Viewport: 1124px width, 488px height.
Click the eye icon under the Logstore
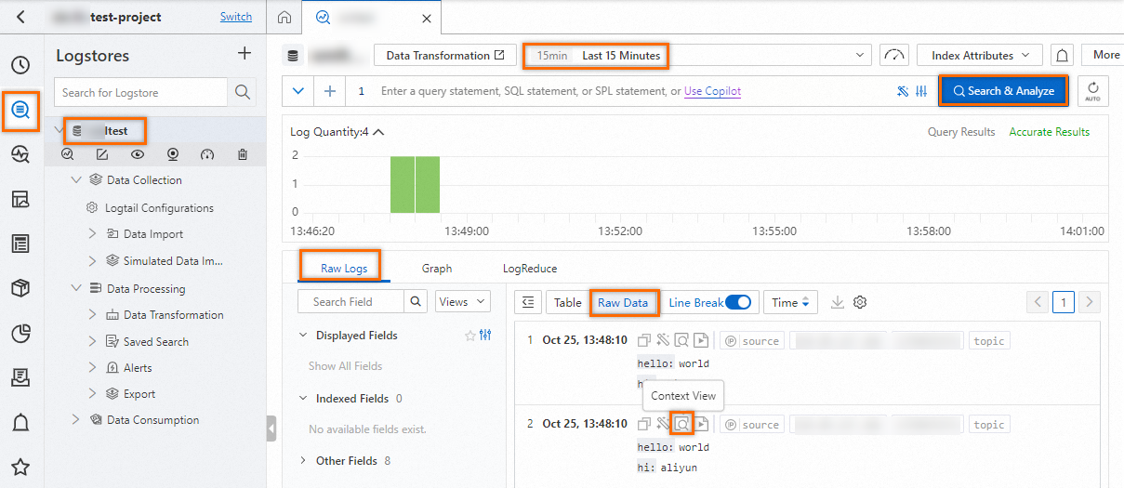(x=138, y=154)
